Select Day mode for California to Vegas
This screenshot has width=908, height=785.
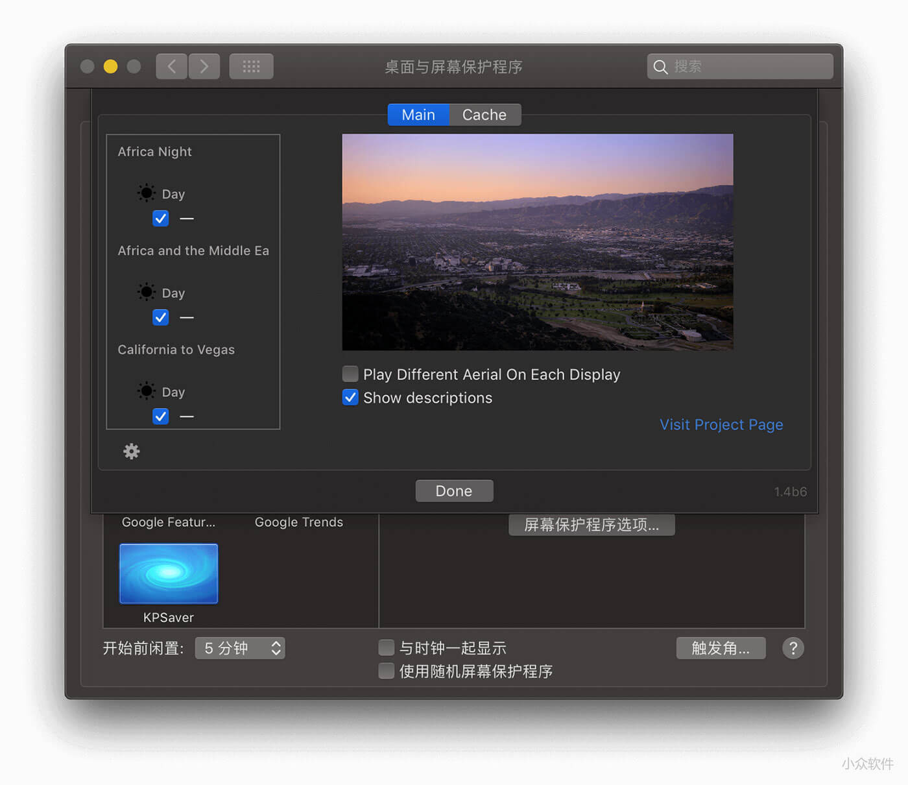(146, 390)
